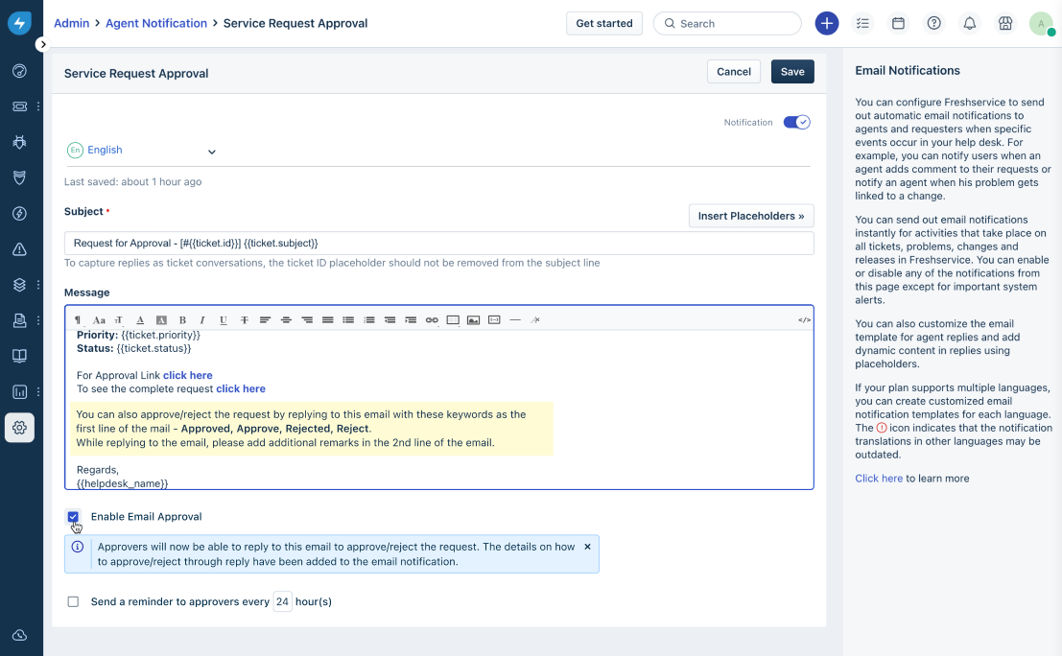Open the notifications bell

click(970, 24)
